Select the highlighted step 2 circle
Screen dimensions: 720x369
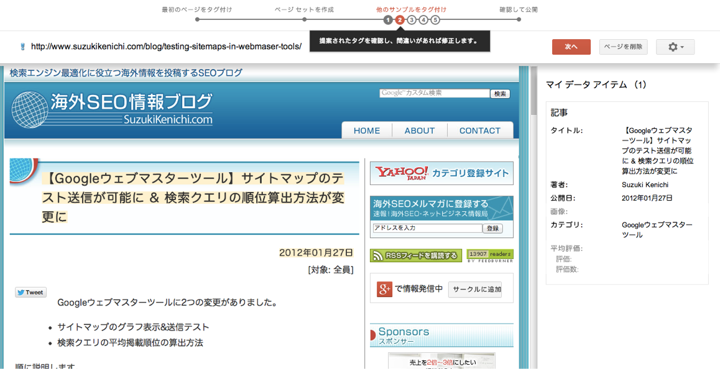coord(400,20)
